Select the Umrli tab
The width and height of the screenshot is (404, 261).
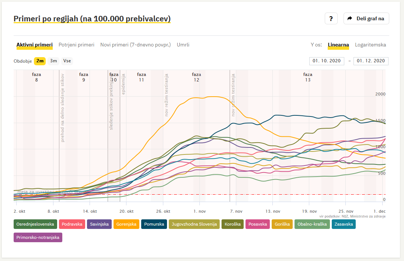[183, 45]
